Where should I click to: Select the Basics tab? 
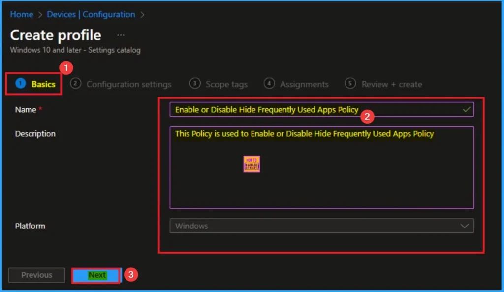35,84
